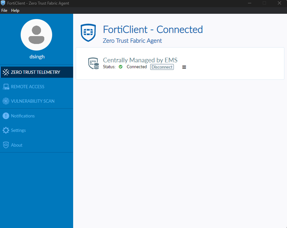287x228 pixels.
Task: Click the Zero Trust Telemetry sidebar icon
Action: (6, 72)
